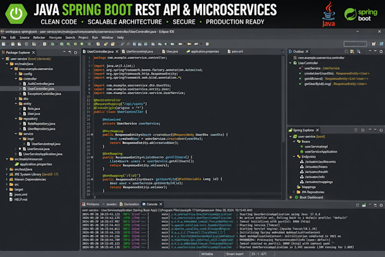Maximize the Outline view panel
The width and height of the screenshot is (385, 257).
[x=381, y=52]
